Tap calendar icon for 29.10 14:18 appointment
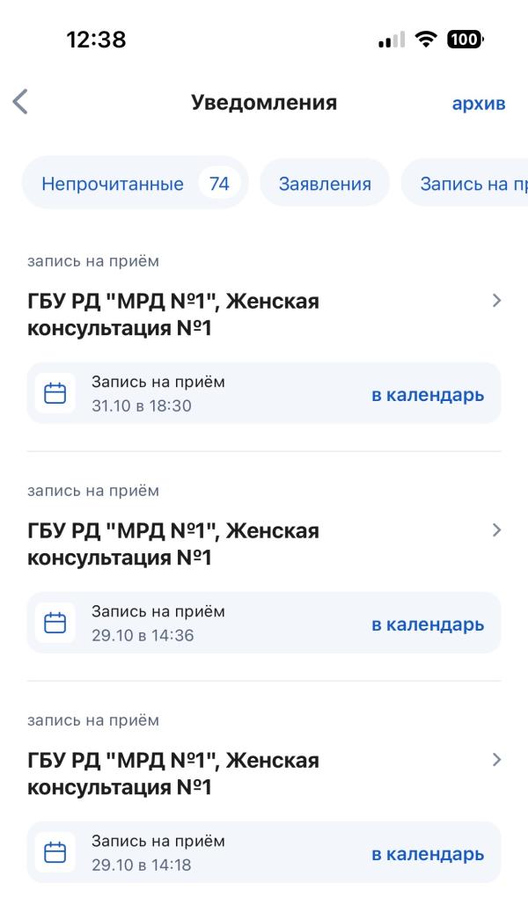The image size is (528, 905). 55,852
